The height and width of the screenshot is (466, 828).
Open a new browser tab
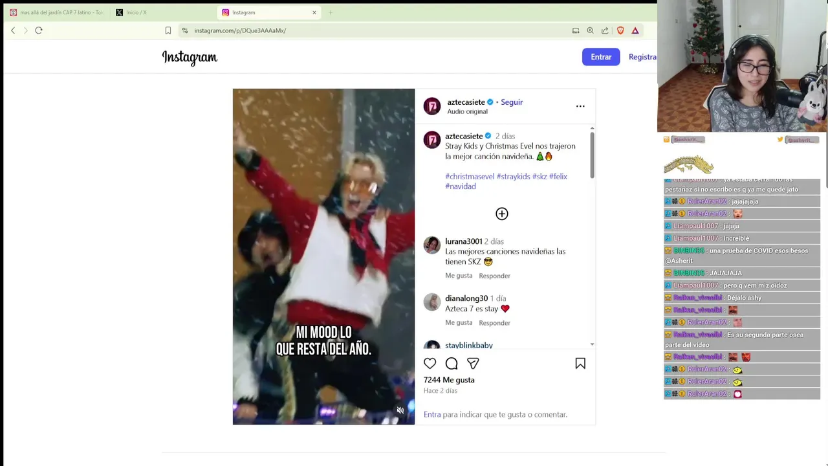point(331,12)
